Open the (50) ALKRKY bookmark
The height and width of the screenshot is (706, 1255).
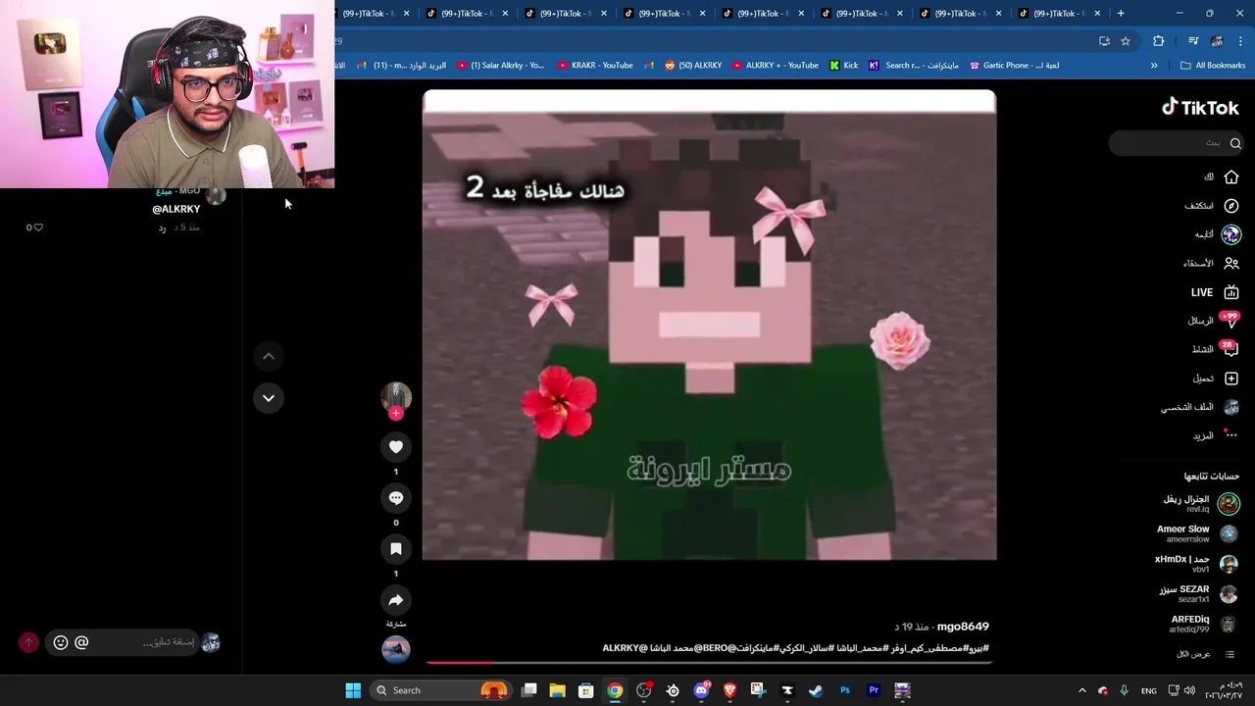693,66
